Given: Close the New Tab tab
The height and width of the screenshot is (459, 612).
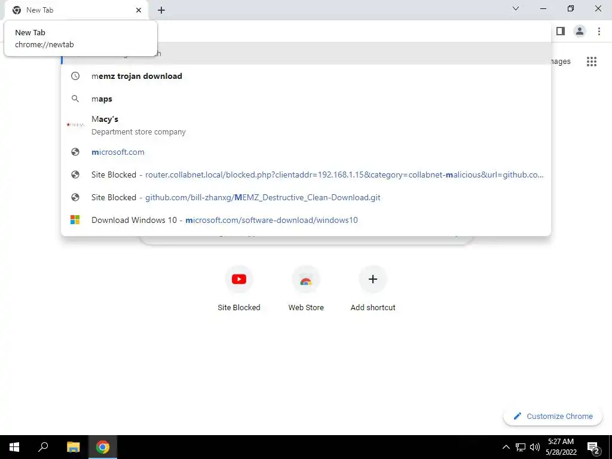Looking at the screenshot, I should coord(139,10).
